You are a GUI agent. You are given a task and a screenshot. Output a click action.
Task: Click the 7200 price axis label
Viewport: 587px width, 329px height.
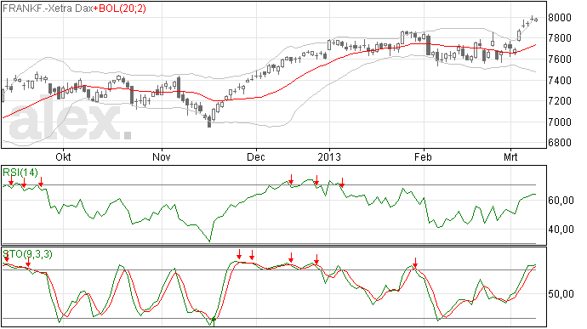tap(559, 100)
